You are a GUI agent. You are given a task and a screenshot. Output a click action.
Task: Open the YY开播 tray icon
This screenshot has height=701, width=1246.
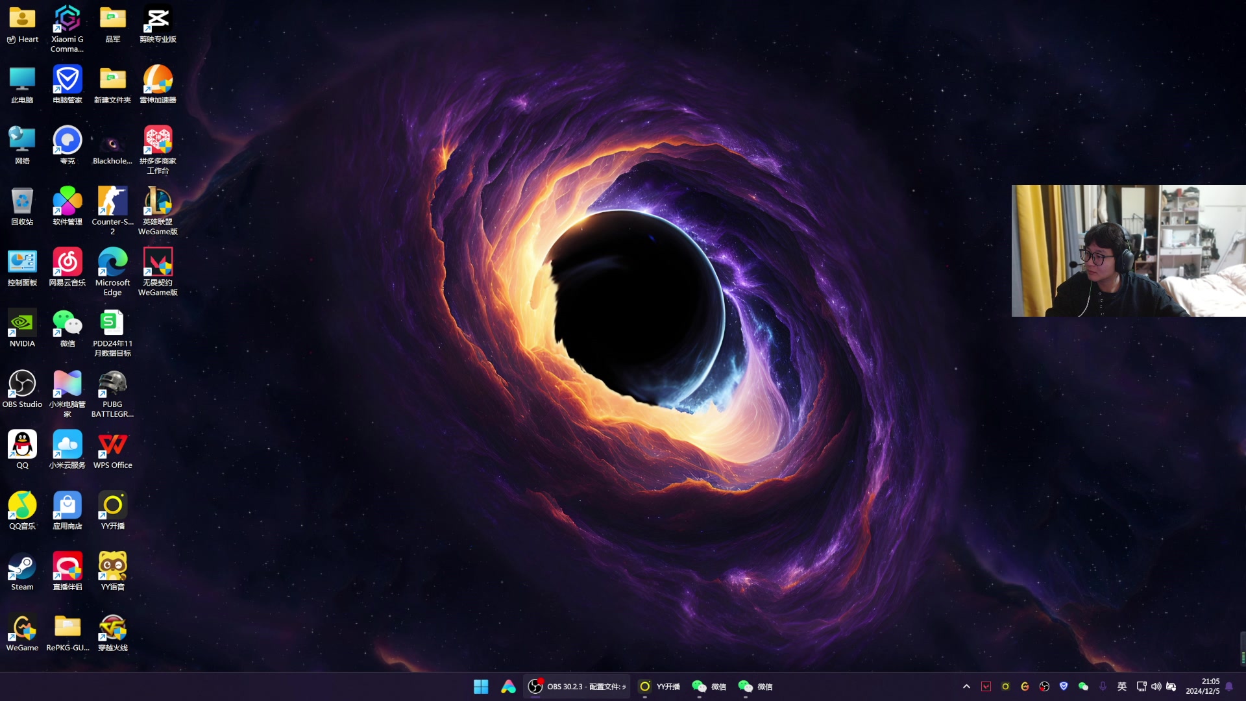[x=1005, y=687]
